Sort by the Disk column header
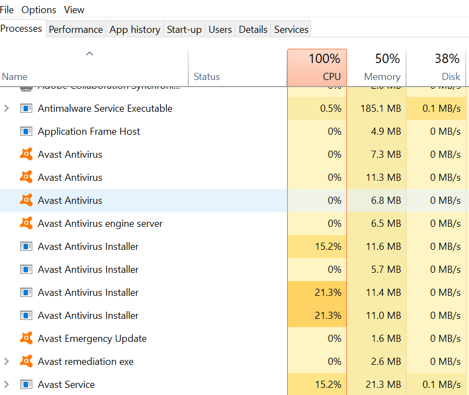 click(x=436, y=68)
